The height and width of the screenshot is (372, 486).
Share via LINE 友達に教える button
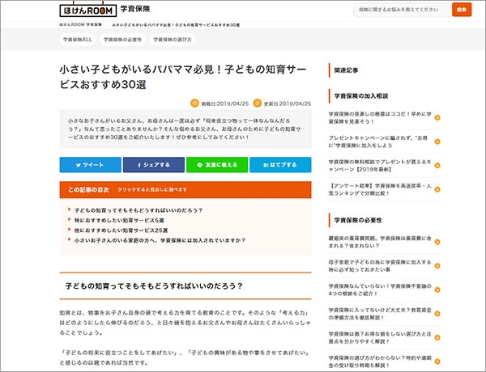coord(216,164)
